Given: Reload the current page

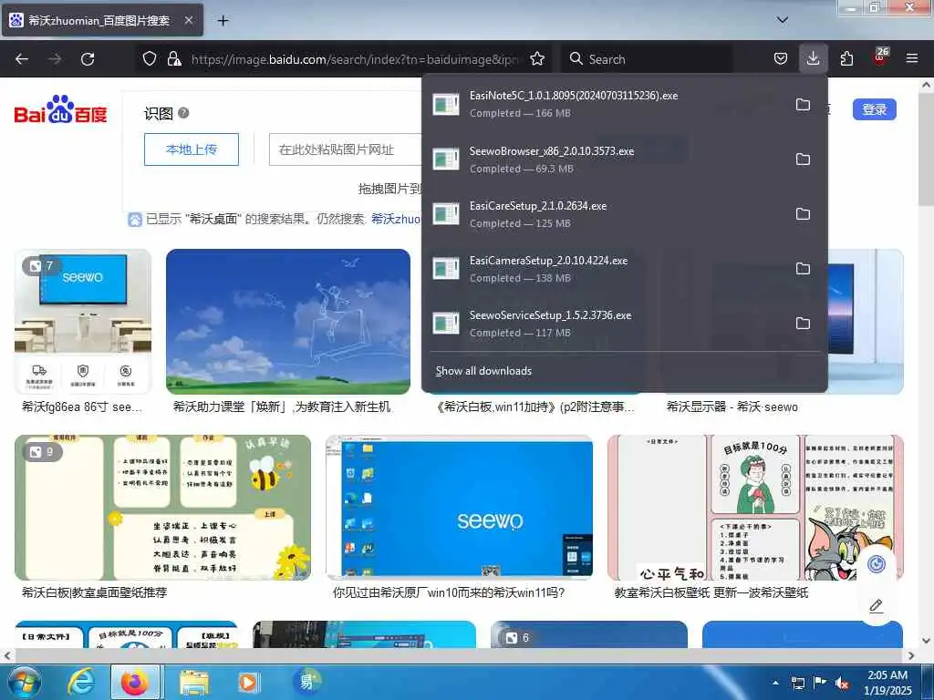Looking at the screenshot, I should [88, 59].
